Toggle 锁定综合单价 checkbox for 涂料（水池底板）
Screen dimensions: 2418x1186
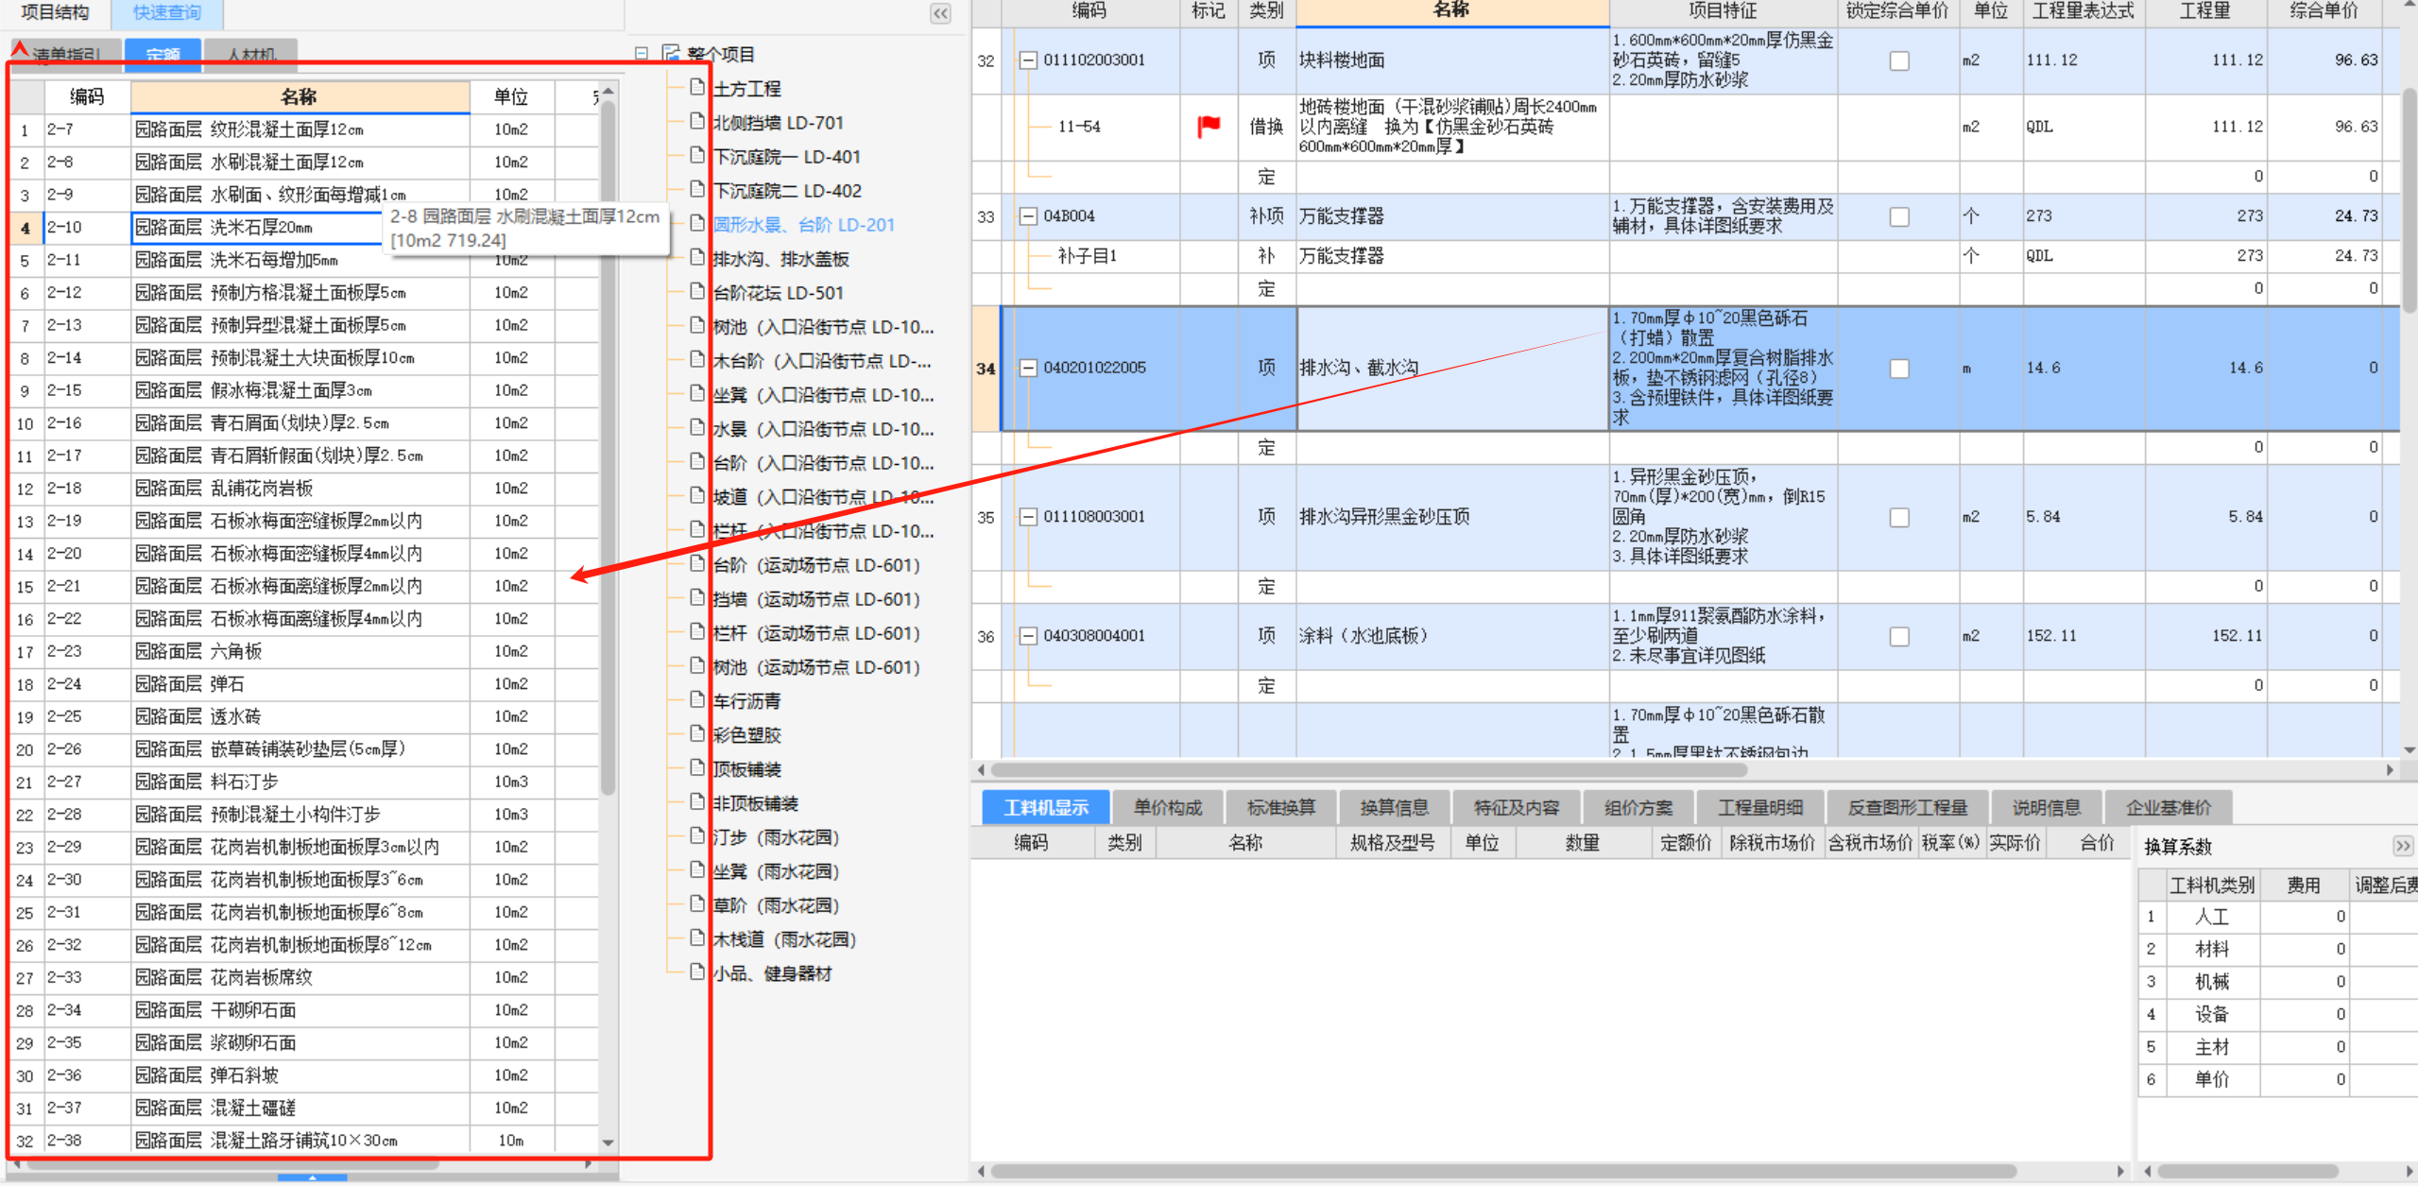(x=1898, y=636)
